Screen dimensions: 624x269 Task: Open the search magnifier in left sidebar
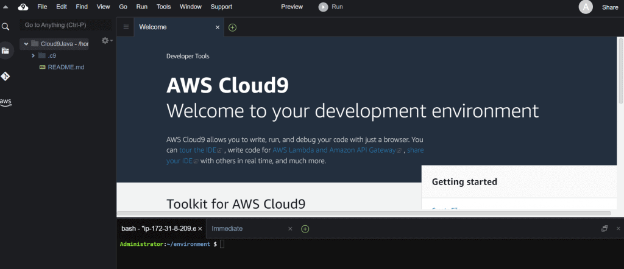5,27
